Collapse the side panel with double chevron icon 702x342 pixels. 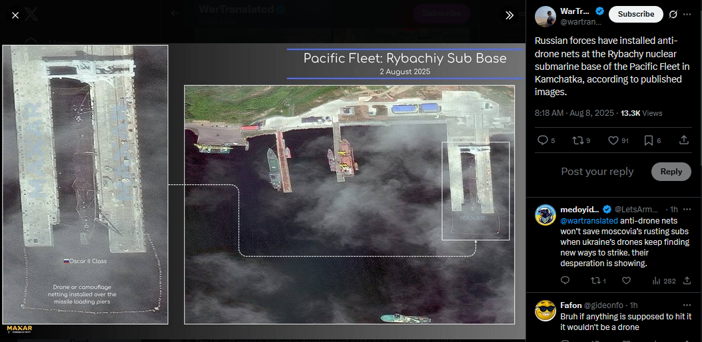tap(509, 15)
